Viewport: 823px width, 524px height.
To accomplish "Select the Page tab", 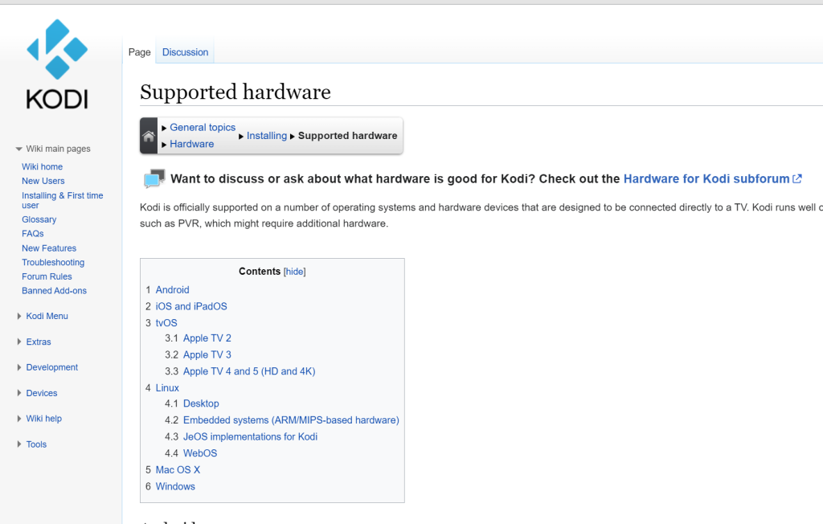I will coord(140,52).
